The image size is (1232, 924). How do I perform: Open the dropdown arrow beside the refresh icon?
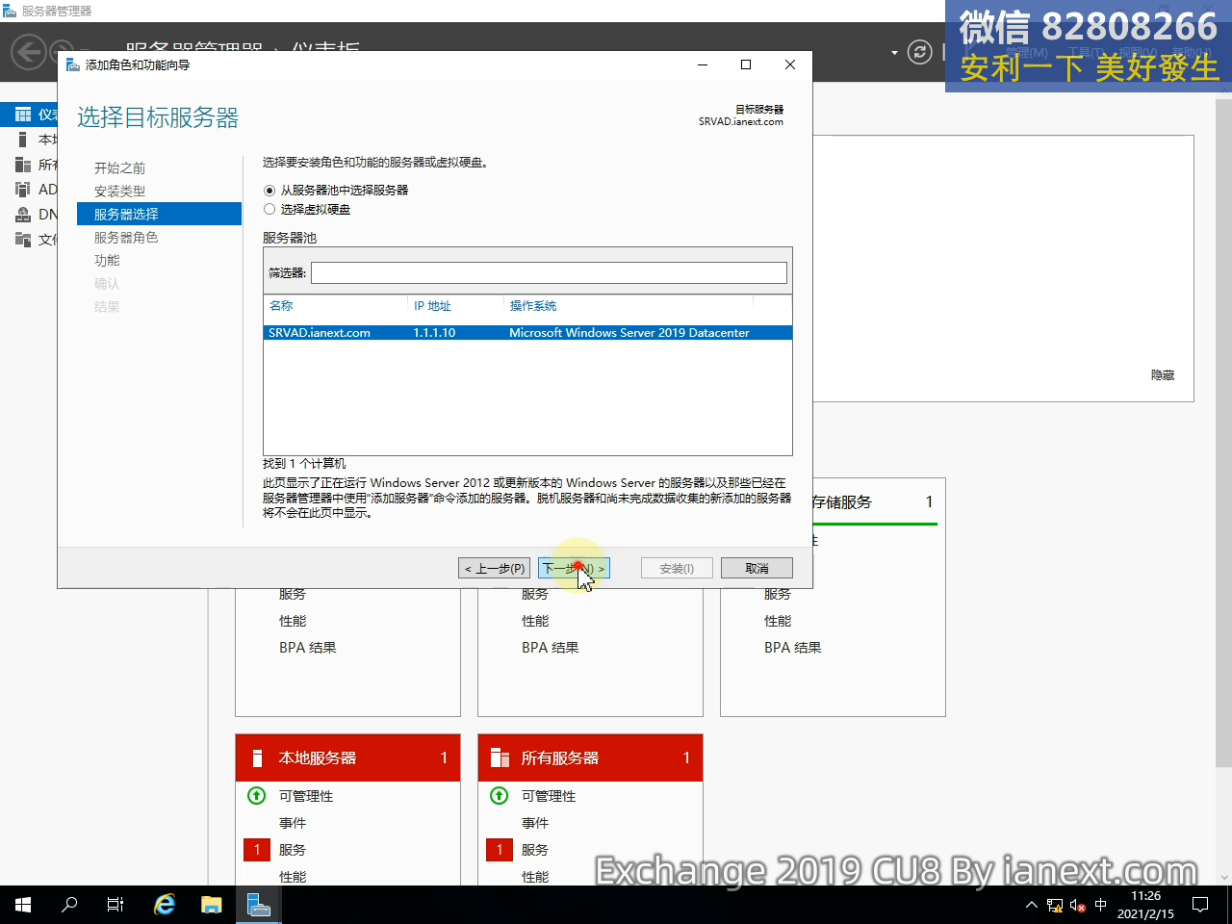(x=894, y=53)
